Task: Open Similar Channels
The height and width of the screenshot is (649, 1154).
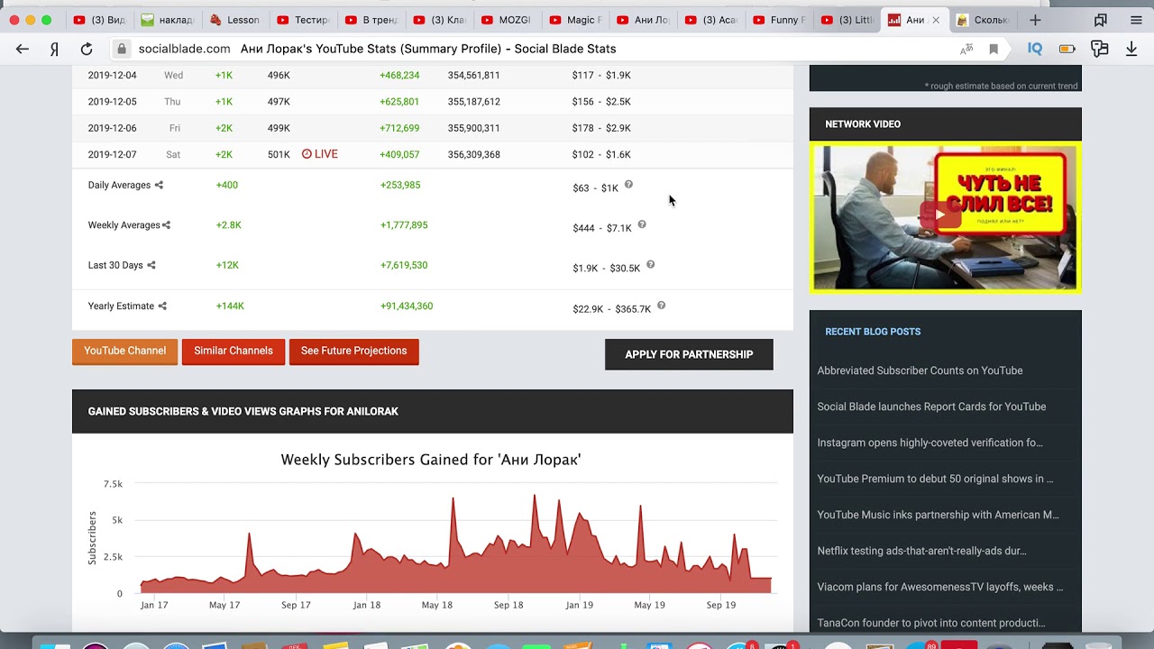Action: click(x=234, y=352)
